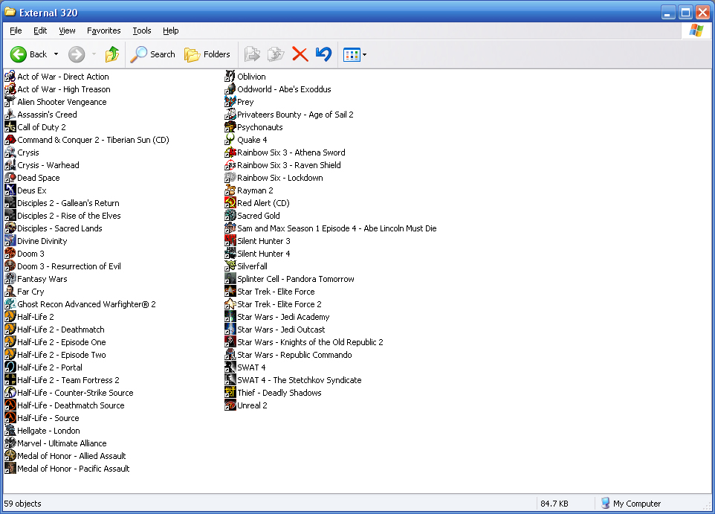The height and width of the screenshot is (514, 715).
Task: Select 'Oddworld - Abe's Exoddus' name
Action: pos(284,89)
